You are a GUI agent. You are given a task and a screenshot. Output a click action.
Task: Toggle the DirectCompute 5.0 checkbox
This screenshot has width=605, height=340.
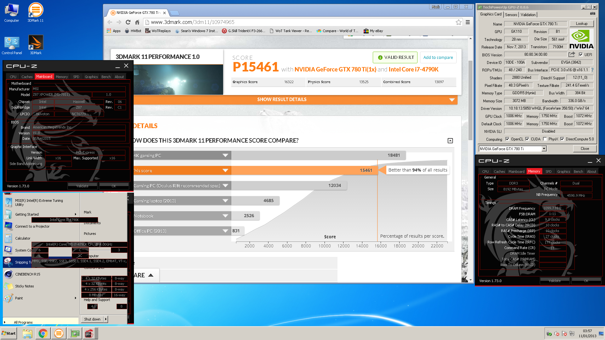point(562,139)
